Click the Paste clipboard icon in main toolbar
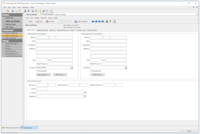 (20, 11)
